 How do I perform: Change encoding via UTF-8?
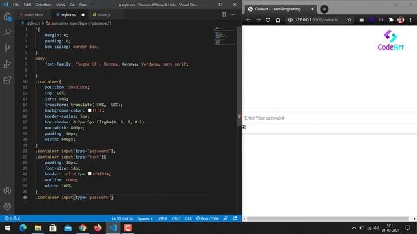(162, 218)
